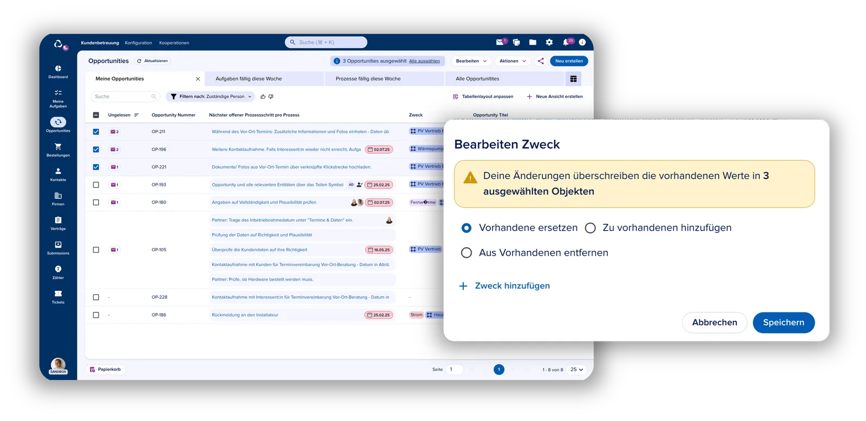Viewport: 866px width, 421px height.
Task: Toggle the header select-all checkbox
Action: pos(96,115)
